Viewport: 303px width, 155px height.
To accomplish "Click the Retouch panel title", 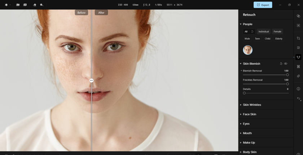I will [249, 15].
